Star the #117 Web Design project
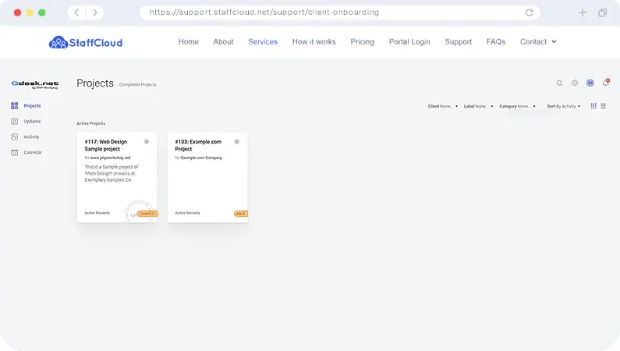This screenshot has width=620, height=351. pos(147,141)
